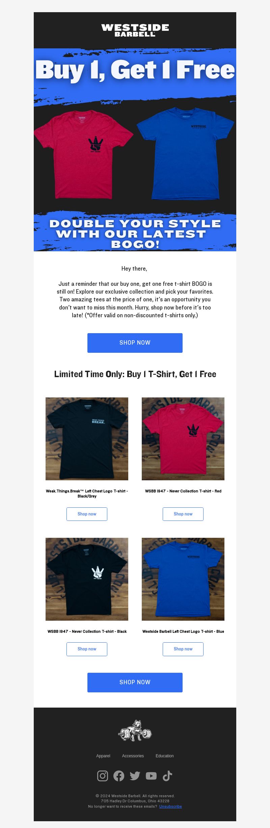Shop now for Never Collection Black shirt
This screenshot has height=828, width=270.
click(x=87, y=649)
